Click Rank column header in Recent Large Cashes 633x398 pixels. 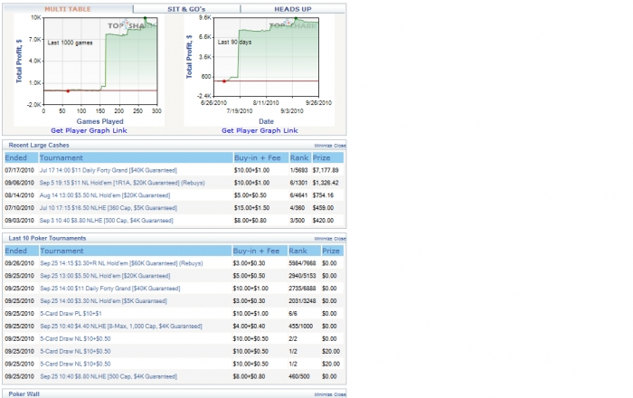tap(300, 157)
